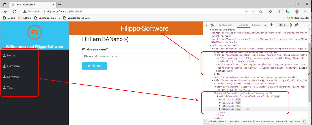The width and height of the screenshot is (312, 125).
Task: Click DevTools feedback icon
Action: [297, 25]
